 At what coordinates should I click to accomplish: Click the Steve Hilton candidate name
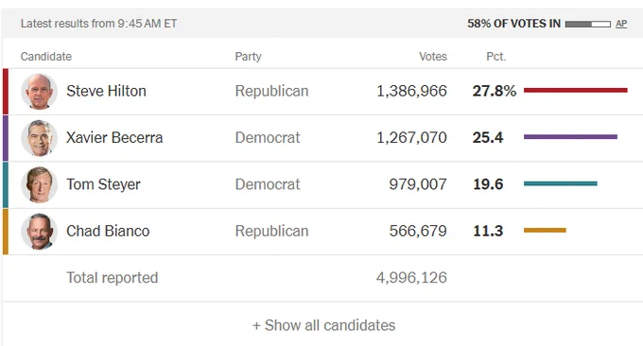[106, 91]
